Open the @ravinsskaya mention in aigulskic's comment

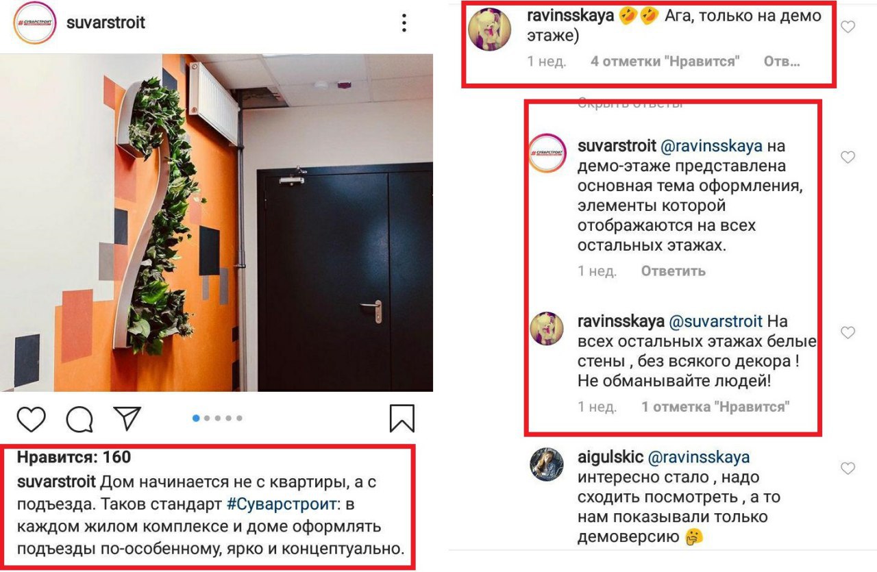click(698, 457)
